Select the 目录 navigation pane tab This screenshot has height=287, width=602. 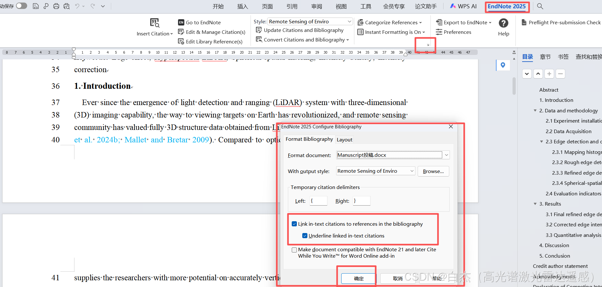click(x=528, y=57)
